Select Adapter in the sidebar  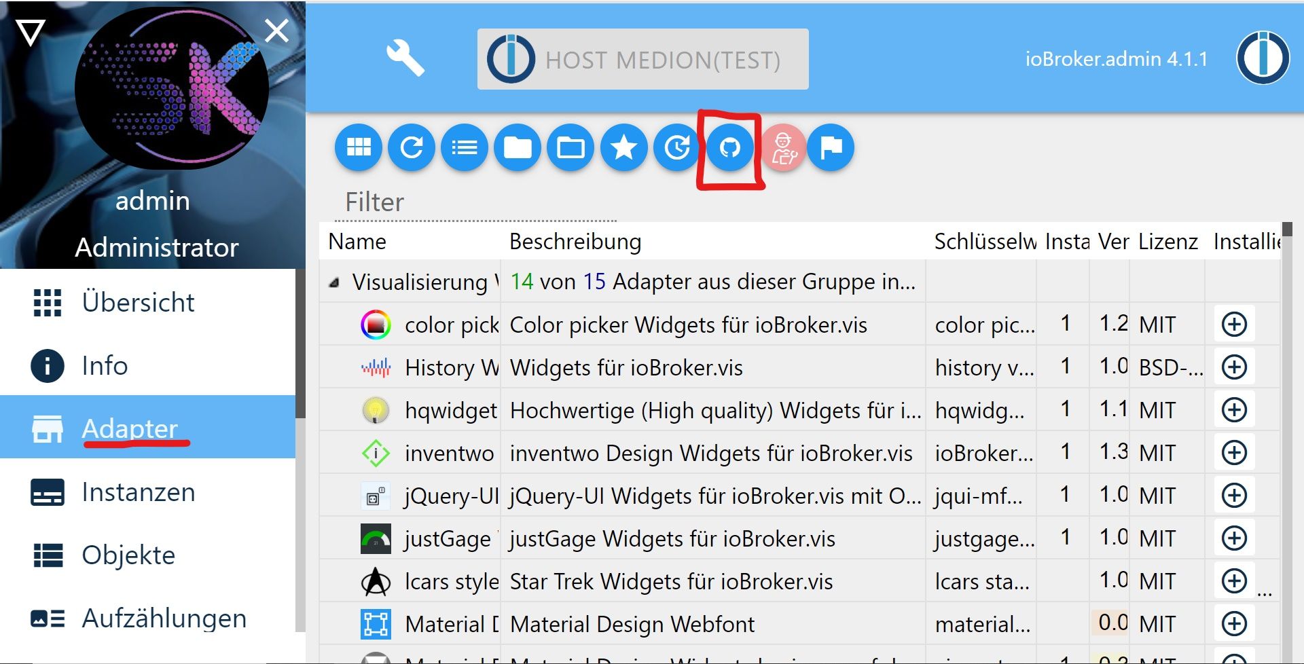148,427
